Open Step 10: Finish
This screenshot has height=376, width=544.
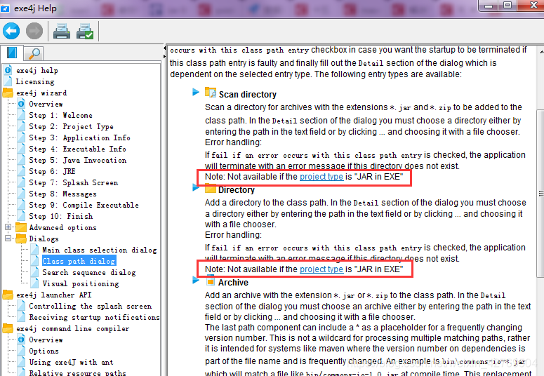[60, 216]
